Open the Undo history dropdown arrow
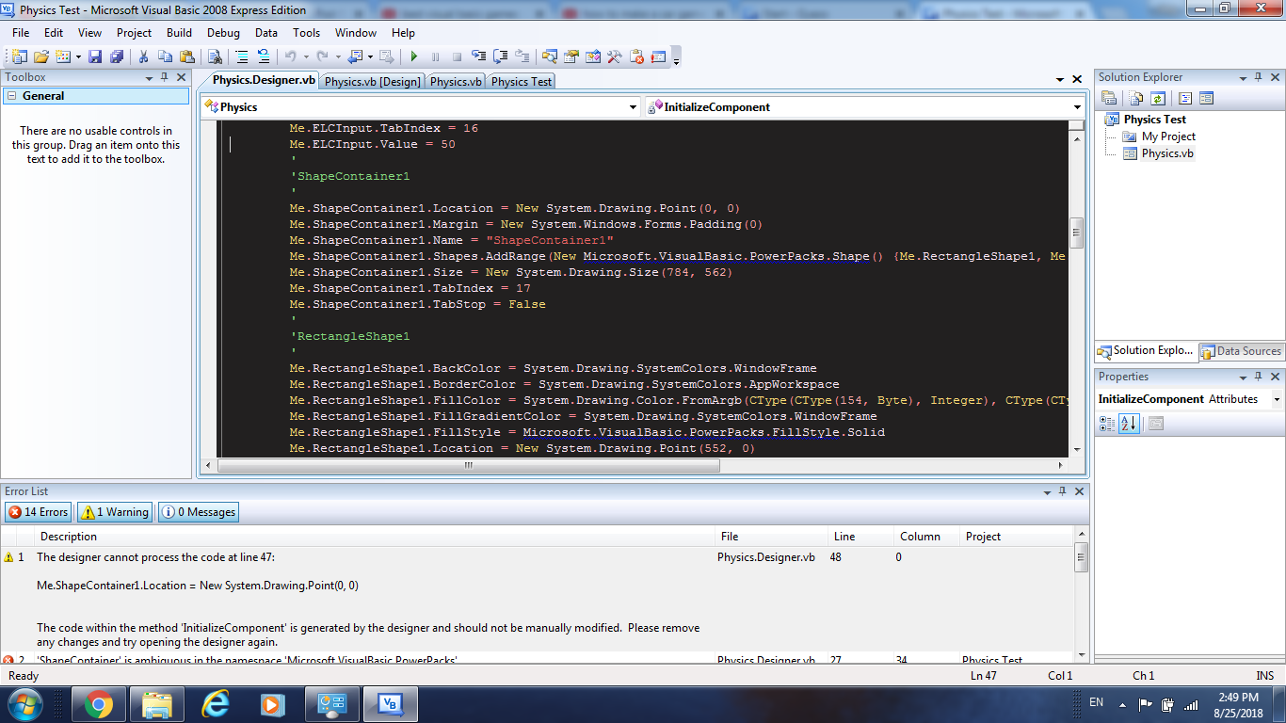Screen dimensions: 1286x723 click(305, 56)
